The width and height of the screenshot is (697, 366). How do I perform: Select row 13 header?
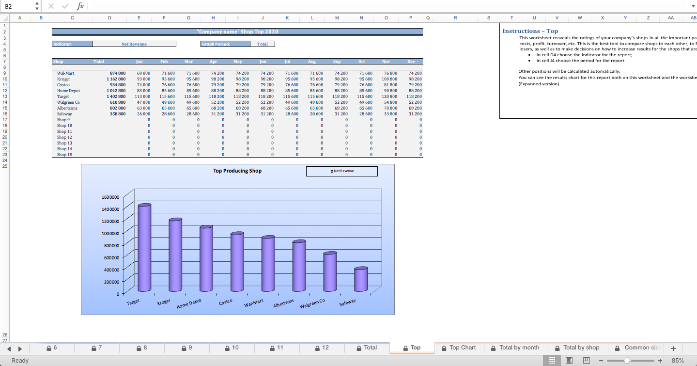4,96
